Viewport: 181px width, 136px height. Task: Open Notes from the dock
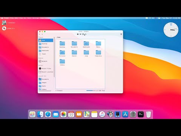(94, 114)
